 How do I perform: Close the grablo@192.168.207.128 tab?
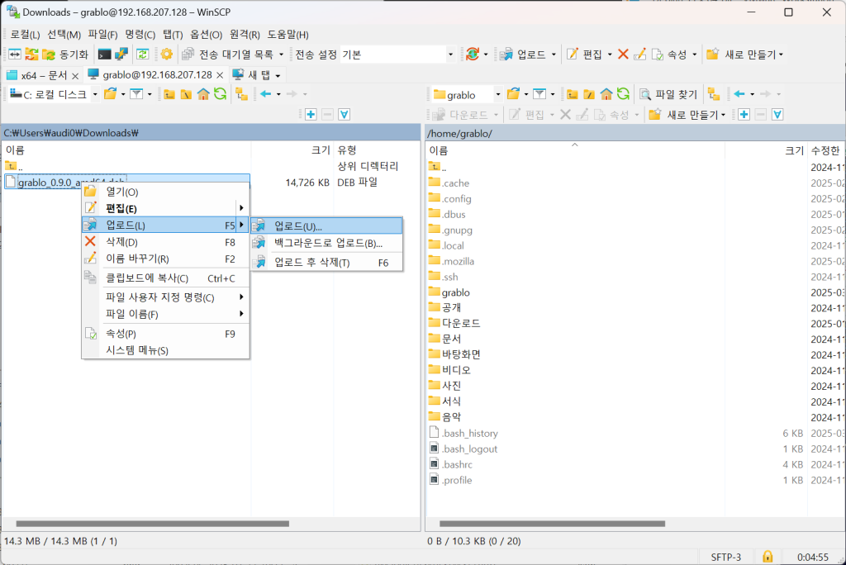(220, 75)
